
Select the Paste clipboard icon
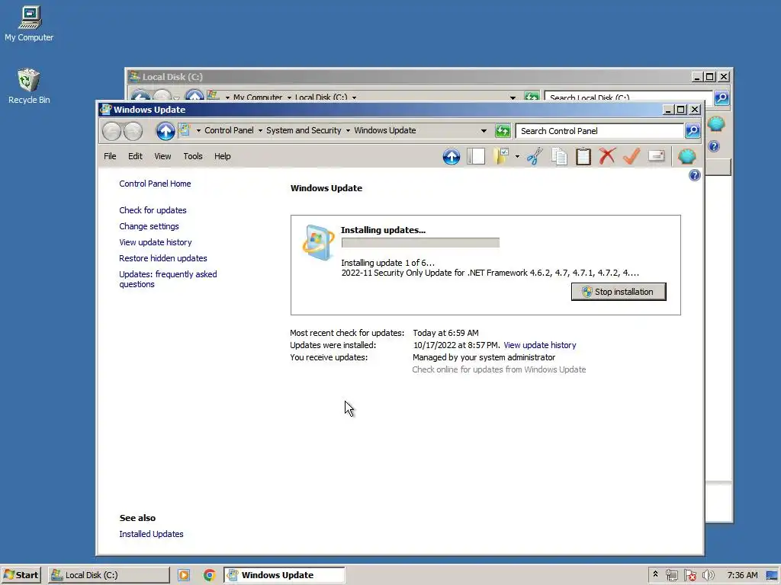coord(583,157)
